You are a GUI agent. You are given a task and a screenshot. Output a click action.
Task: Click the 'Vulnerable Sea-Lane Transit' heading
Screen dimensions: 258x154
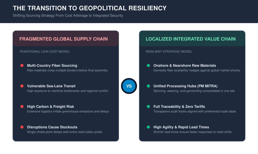click(x=51, y=86)
